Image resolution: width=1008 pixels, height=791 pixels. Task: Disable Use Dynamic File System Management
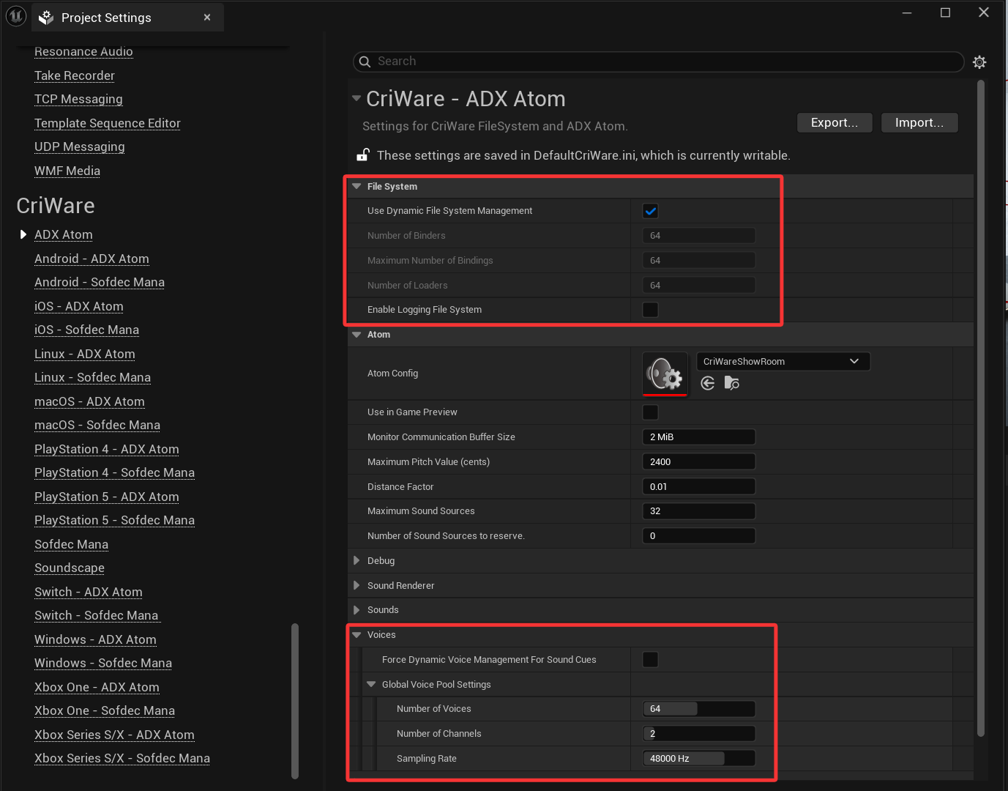coord(649,210)
